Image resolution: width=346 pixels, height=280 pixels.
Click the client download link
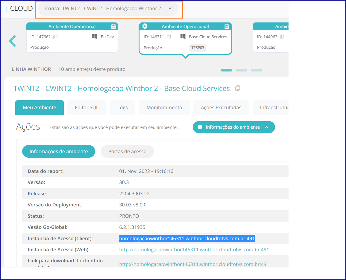[x=194, y=264]
